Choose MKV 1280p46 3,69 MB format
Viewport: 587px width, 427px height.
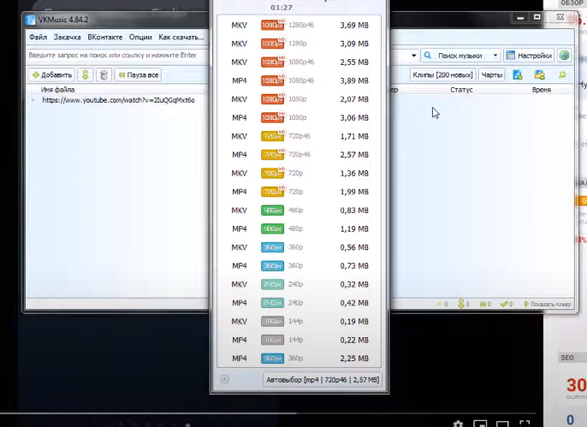(x=299, y=25)
